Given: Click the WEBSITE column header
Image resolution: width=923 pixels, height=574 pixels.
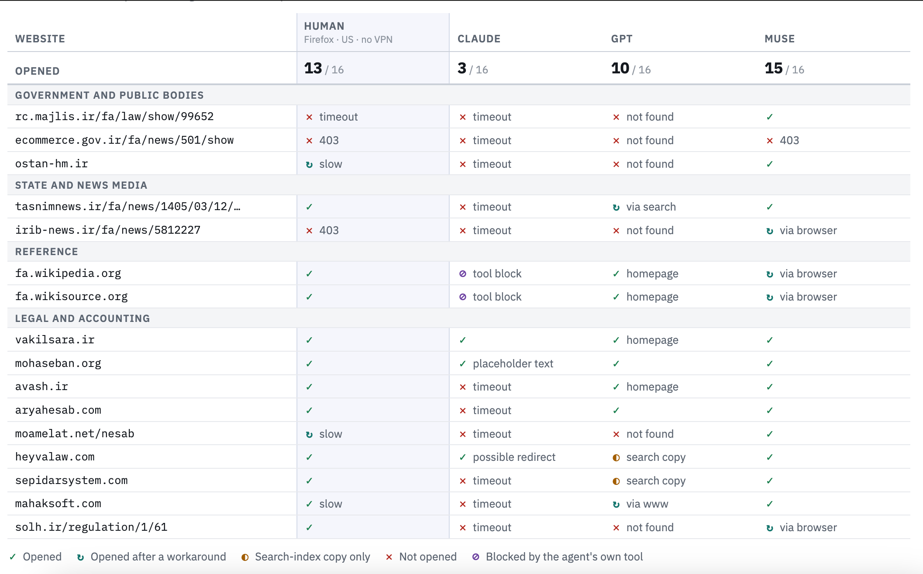Looking at the screenshot, I should click(x=40, y=39).
